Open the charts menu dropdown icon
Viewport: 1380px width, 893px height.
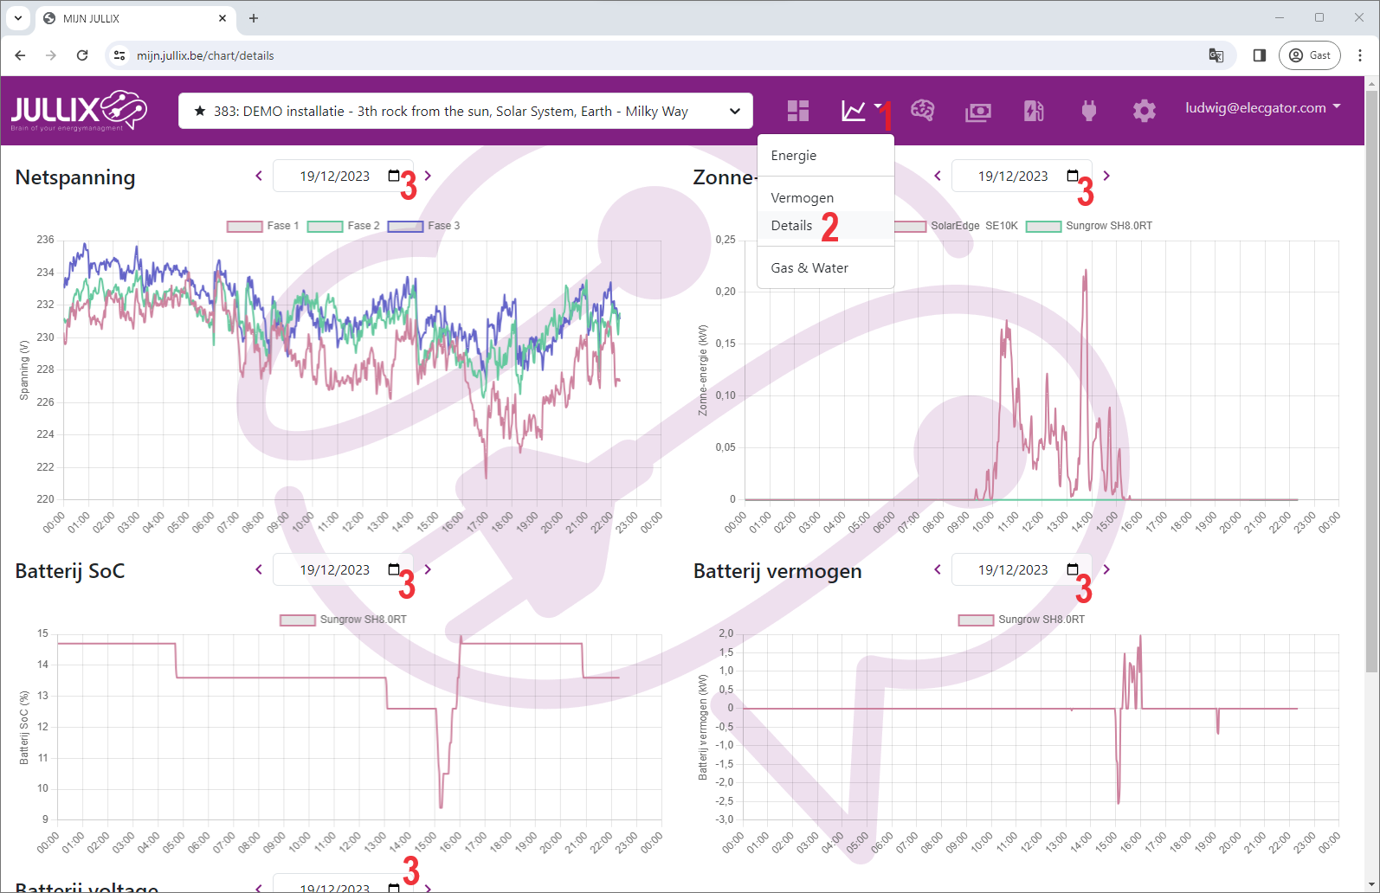pos(860,111)
